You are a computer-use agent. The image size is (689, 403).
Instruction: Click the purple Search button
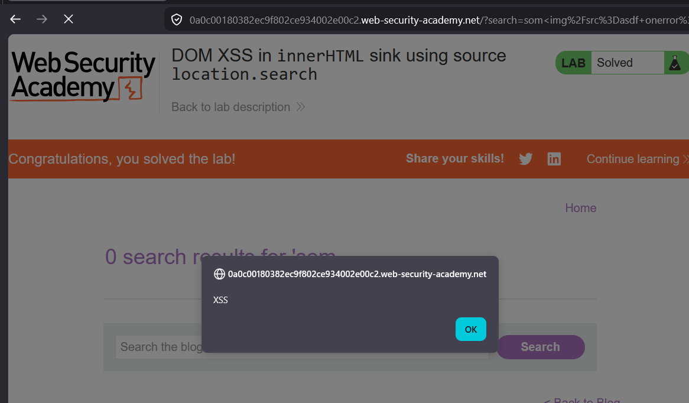click(541, 347)
